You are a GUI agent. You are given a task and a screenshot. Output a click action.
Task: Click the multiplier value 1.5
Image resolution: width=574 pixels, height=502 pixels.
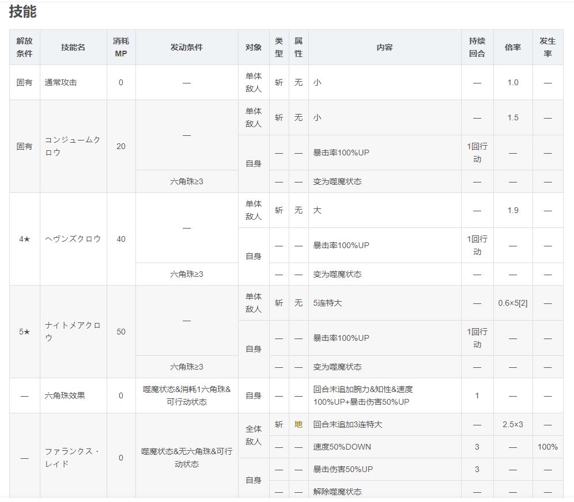click(x=513, y=117)
